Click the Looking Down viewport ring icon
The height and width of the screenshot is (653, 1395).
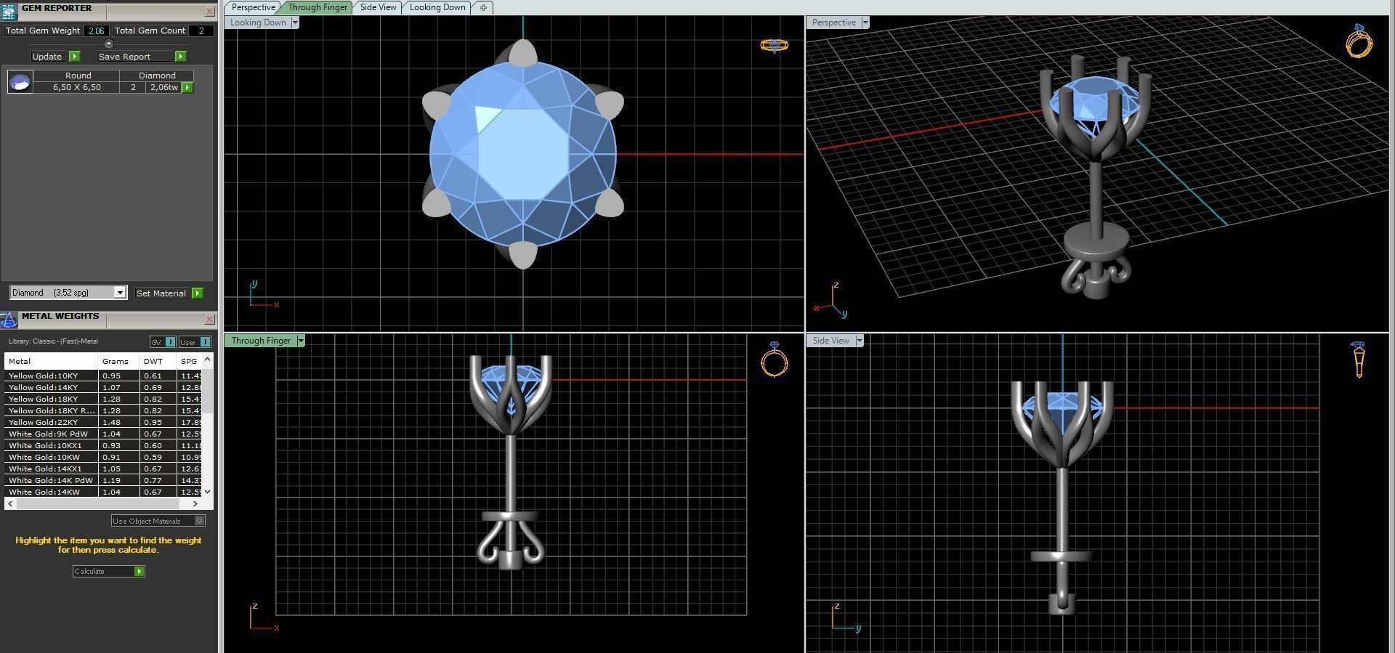pos(775,45)
